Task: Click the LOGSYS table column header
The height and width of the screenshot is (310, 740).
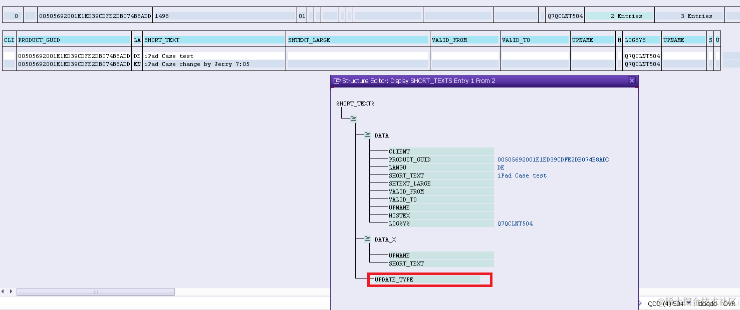Action: tap(642, 40)
